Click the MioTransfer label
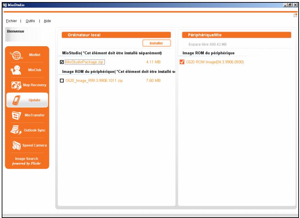Image resolution: width=300 pixels, height=218 pixels. [x=35, y=115]
